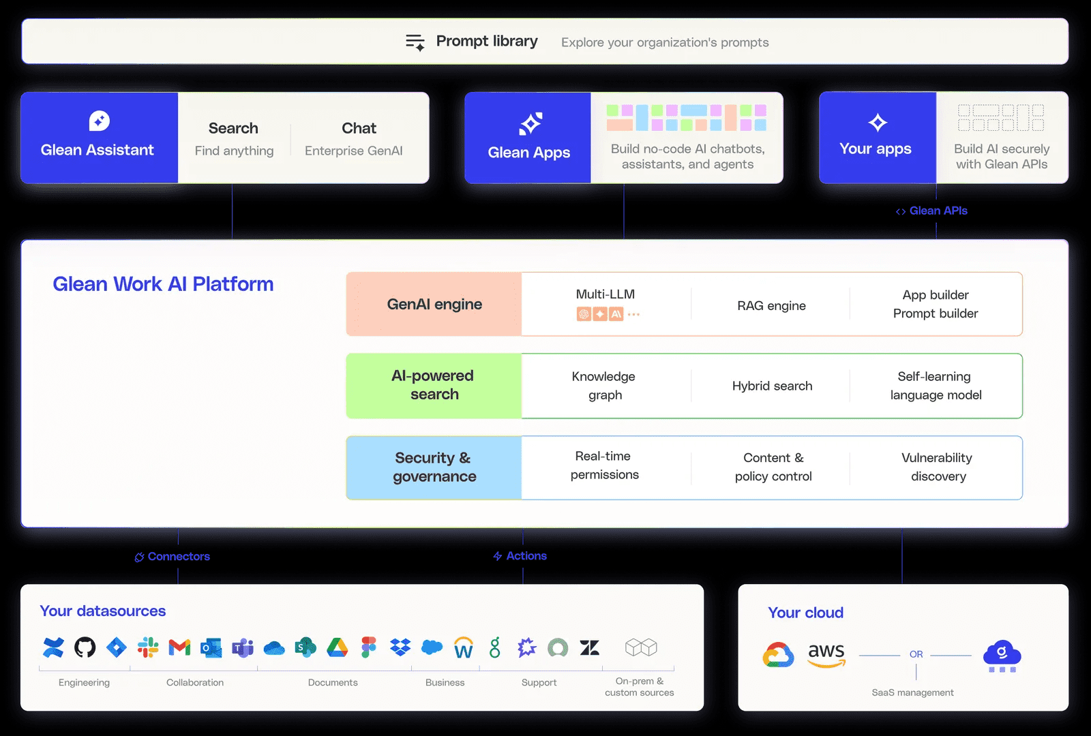Select the GenAI engine block
Screen dimensions: 1091x736
click(434, 305)
